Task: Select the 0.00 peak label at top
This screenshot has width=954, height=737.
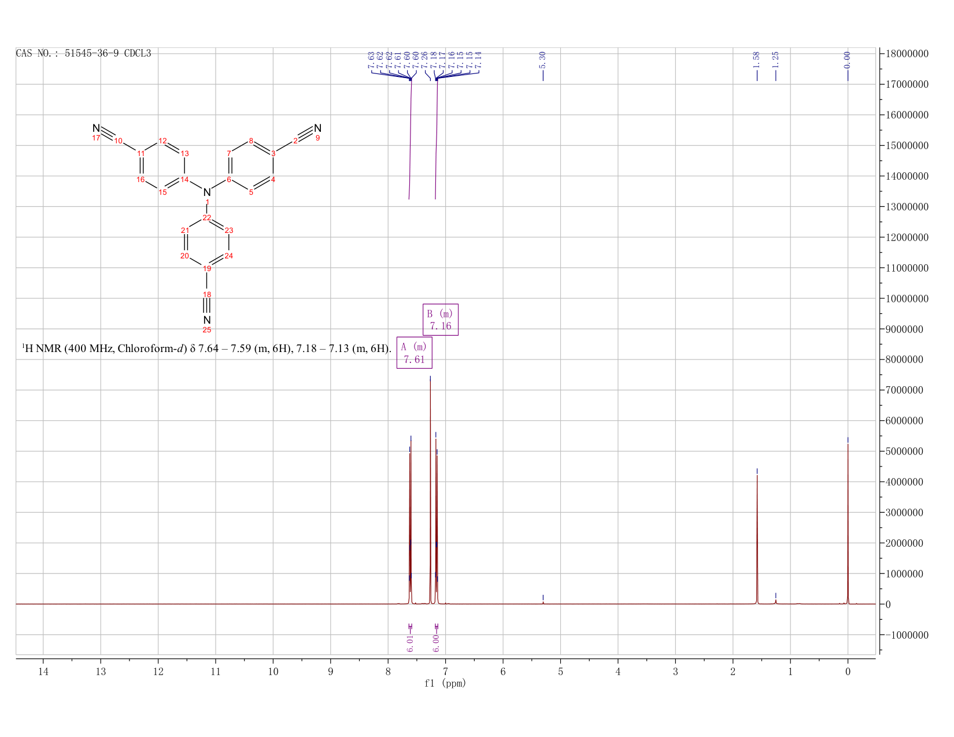Action: click(x=848, y=58)
